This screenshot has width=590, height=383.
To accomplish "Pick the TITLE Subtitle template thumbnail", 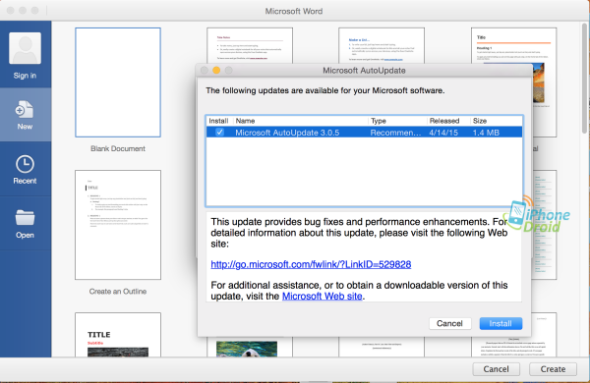I will (x=118, y=335).
